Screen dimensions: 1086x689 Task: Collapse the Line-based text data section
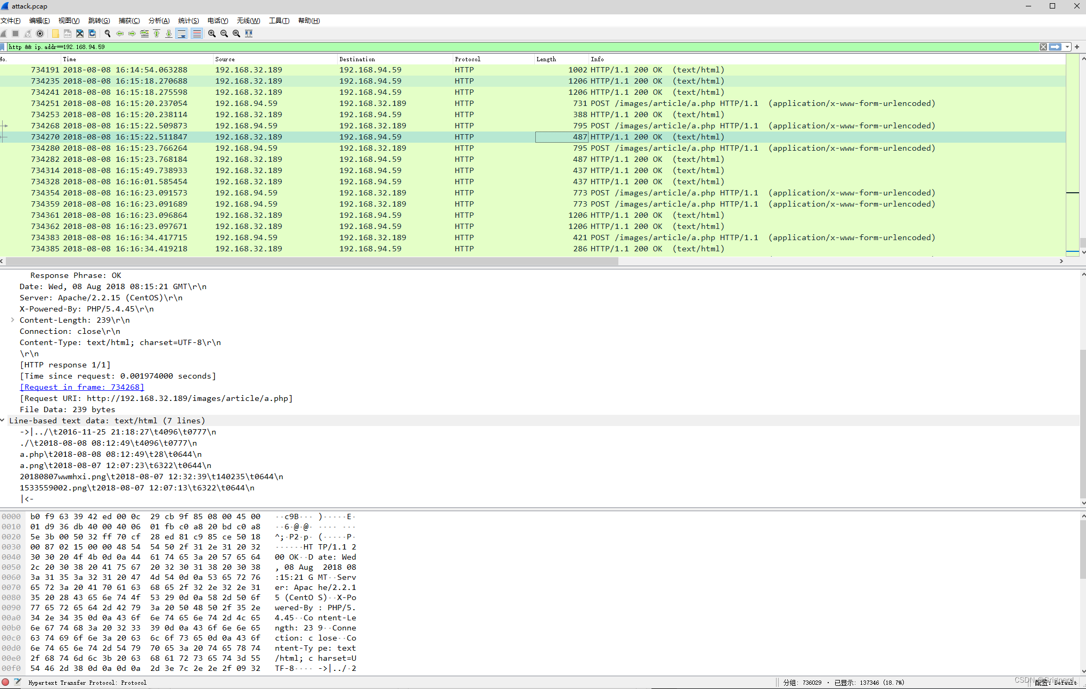3,421
